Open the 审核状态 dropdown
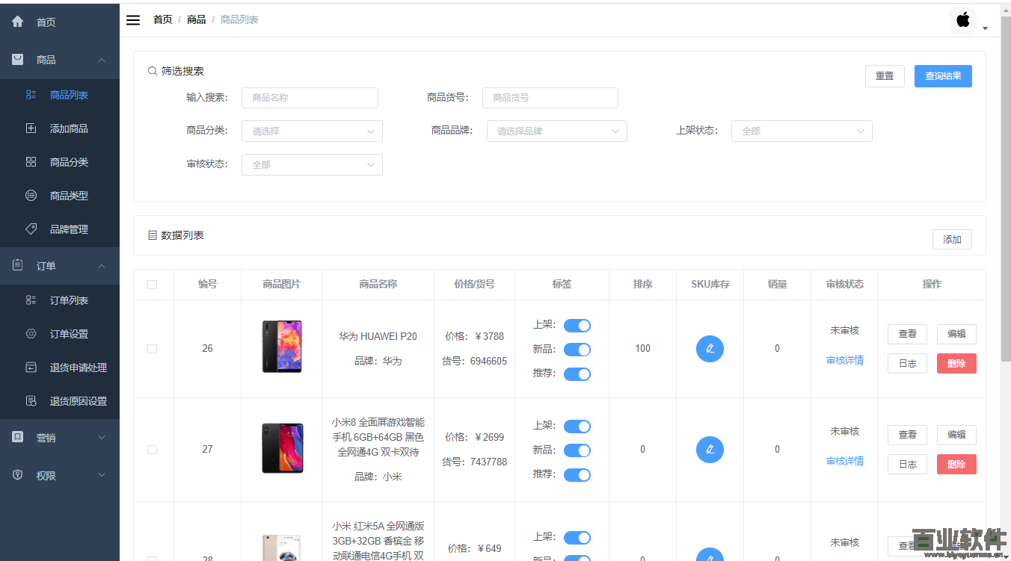 coord(312,164)
